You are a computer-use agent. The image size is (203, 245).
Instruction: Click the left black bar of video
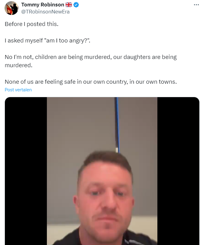pyautogui.click(x=26, y=171)
